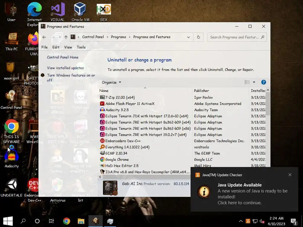Go back with the back arrow
This screenshot has width=303, height=227.
[x=44, y=37]
